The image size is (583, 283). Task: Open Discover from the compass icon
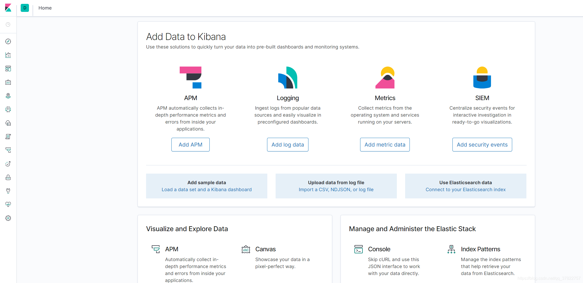[x=8, y=42]
